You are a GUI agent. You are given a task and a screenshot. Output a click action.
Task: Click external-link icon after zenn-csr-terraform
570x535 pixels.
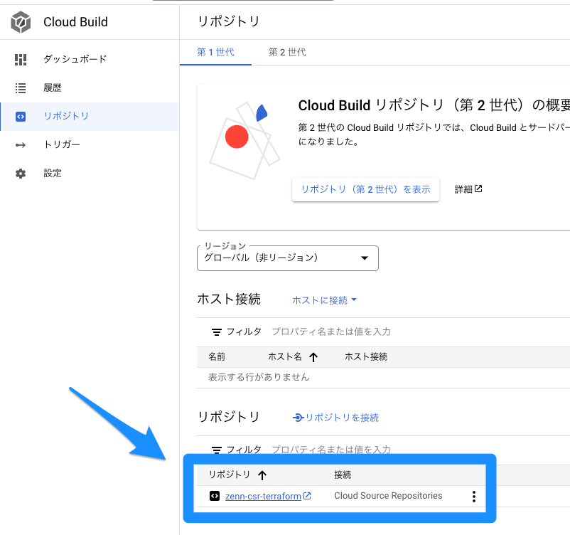[x=307, y=496]
